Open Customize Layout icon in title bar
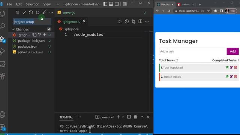Viewport: 240px width, 135px height. (x=125, y=4)
